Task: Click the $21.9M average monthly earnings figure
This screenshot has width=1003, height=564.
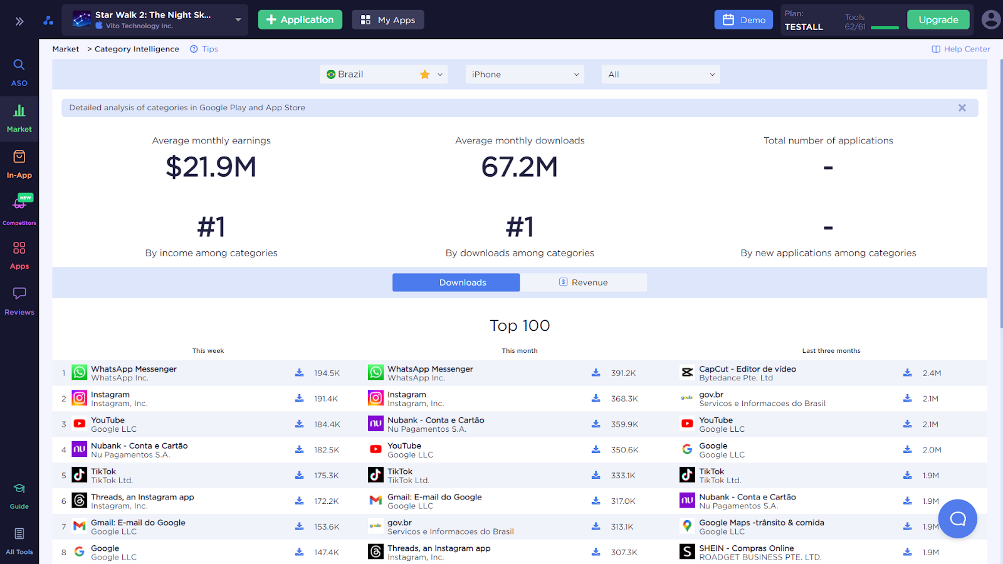Action: click(211, 167)
